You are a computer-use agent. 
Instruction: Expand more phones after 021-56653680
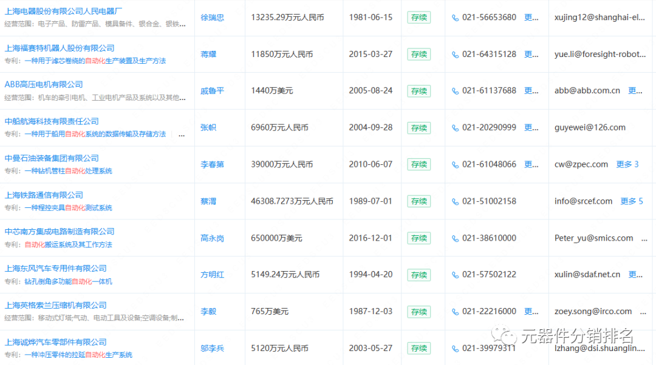click(531, 18)
